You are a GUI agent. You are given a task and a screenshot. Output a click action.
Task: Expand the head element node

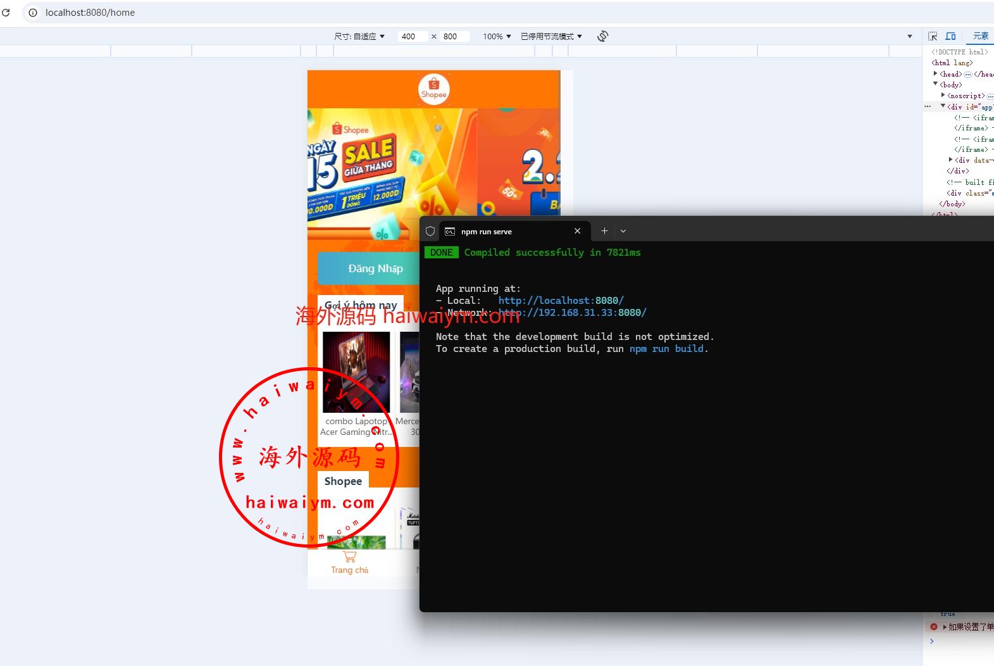pos(936,74)
